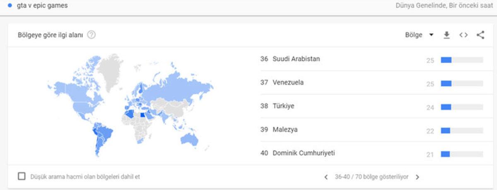The height and width of the screenshot is (190, 497).
Task: Select Suudi Arabistan in the region list
Action: 296,59
